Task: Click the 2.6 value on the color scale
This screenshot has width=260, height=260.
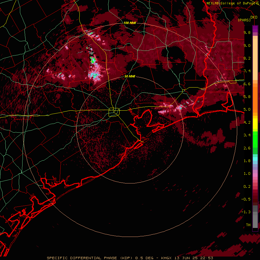Action: 247,148
